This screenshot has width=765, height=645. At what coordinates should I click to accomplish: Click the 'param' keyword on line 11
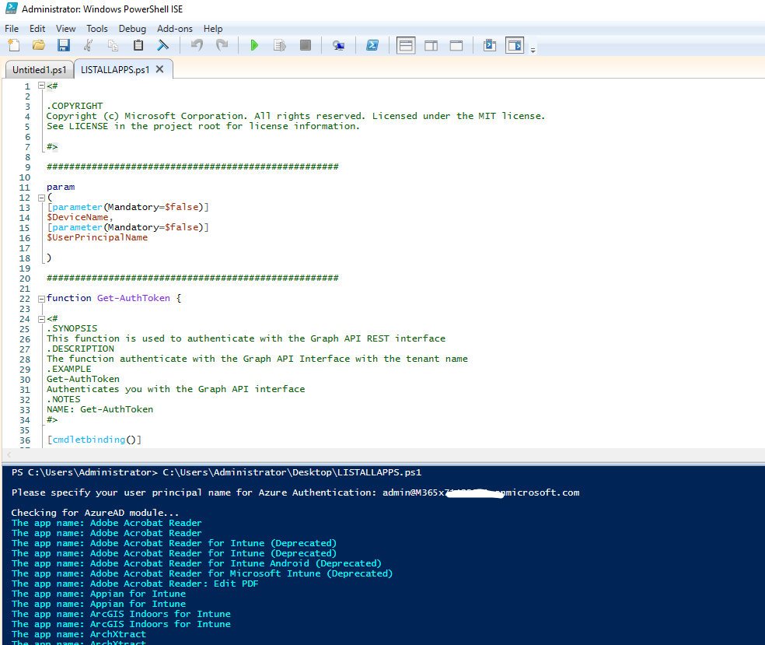(x=61, y=187)
